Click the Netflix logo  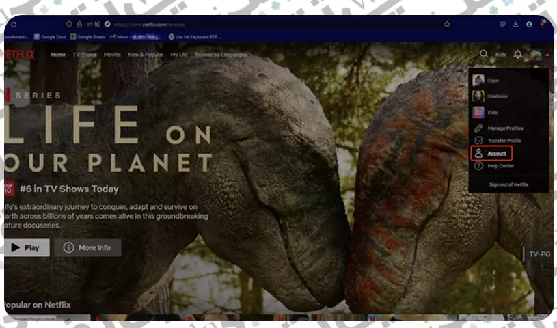point(20,55)
